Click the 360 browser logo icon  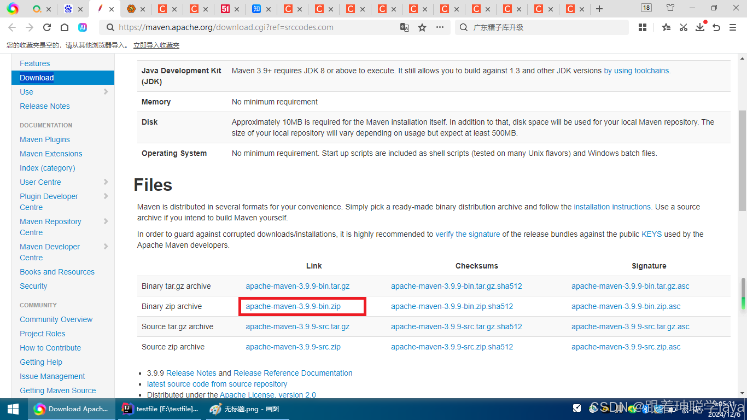[13, 8]
